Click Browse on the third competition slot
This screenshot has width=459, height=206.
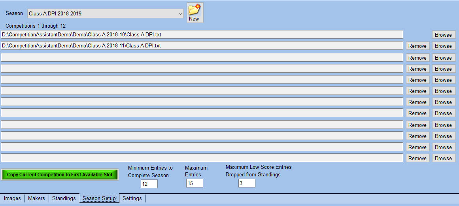444,58
